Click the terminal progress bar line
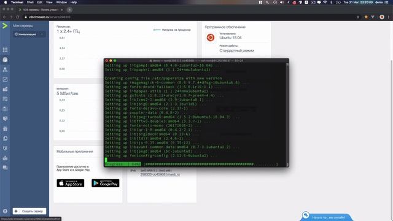Image resolution: width=393 pixels, height=221 pixels. [192, 165]
